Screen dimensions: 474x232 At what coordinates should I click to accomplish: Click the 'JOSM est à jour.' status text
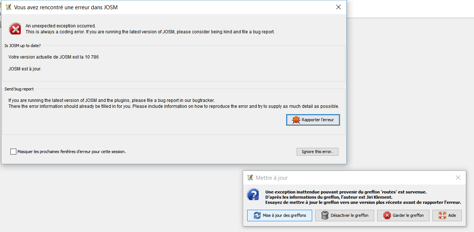click(25, 69)
